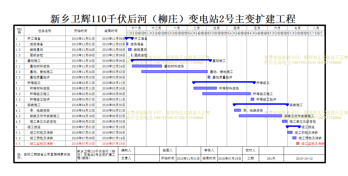This screenshot has width=348, height=176.
Task: Click end date 2016年06月22日 cell
Action: point(111,116)
